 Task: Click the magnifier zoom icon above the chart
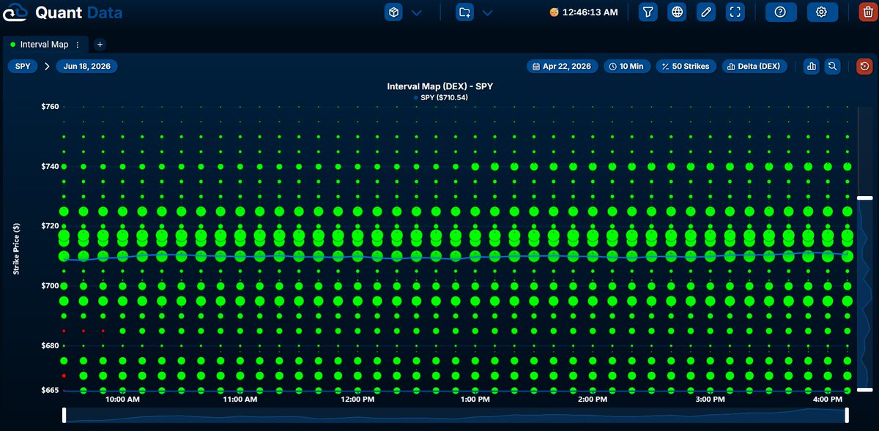[x=833, y=66]
